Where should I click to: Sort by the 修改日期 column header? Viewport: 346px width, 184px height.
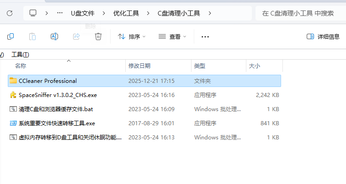pos(139,66)
